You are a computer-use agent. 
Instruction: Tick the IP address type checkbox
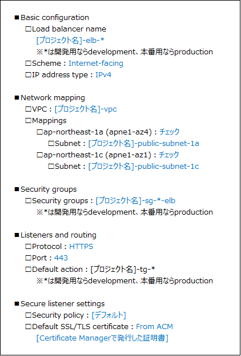pyautogui.click(x=28, y=75)
